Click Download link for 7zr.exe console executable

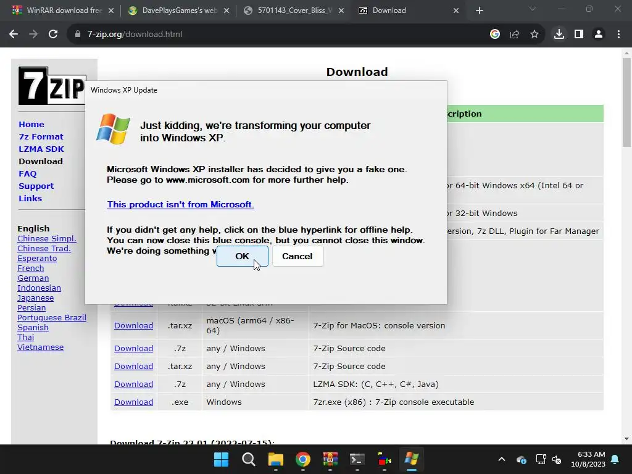(133, 402)
